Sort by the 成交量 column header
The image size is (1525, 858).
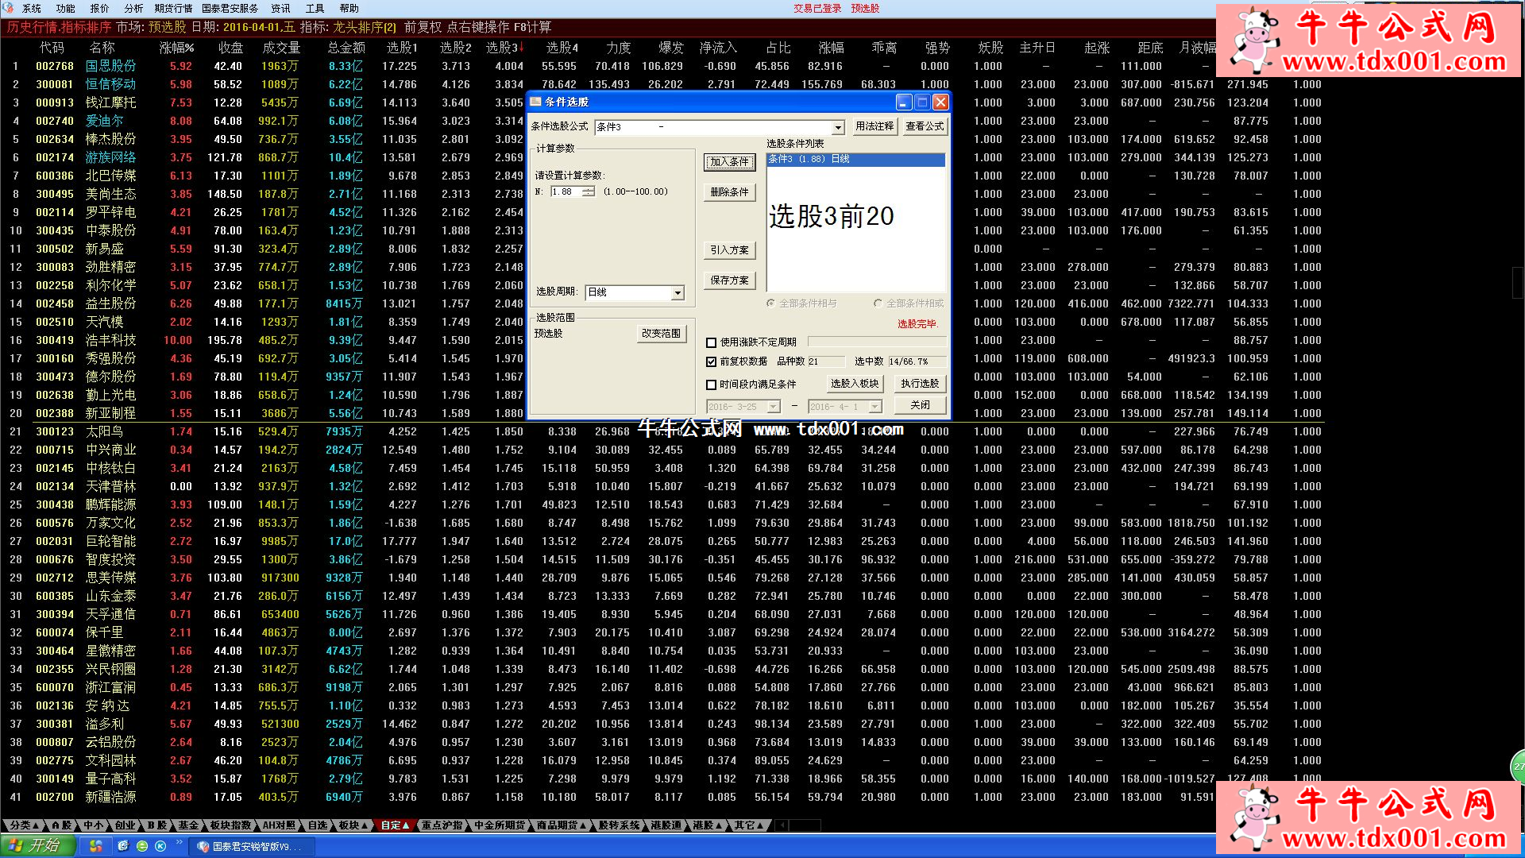coord(281,48)
